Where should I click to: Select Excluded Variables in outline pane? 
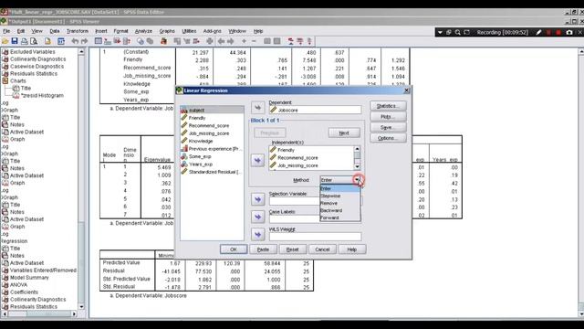pos(33,52)
